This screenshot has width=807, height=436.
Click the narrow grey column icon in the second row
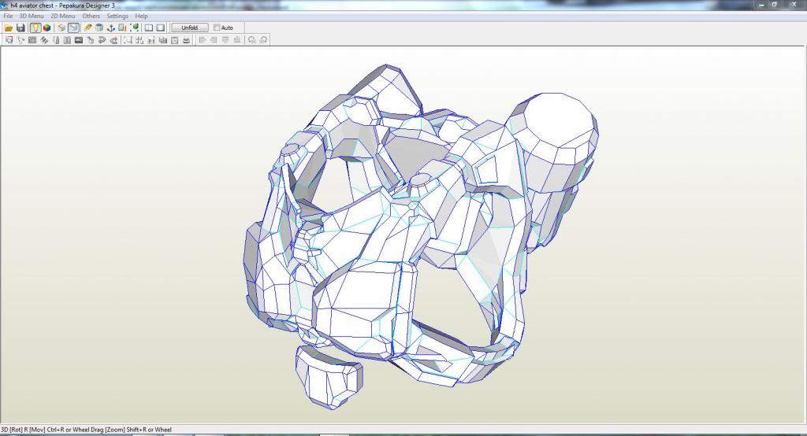pos(56,40)
